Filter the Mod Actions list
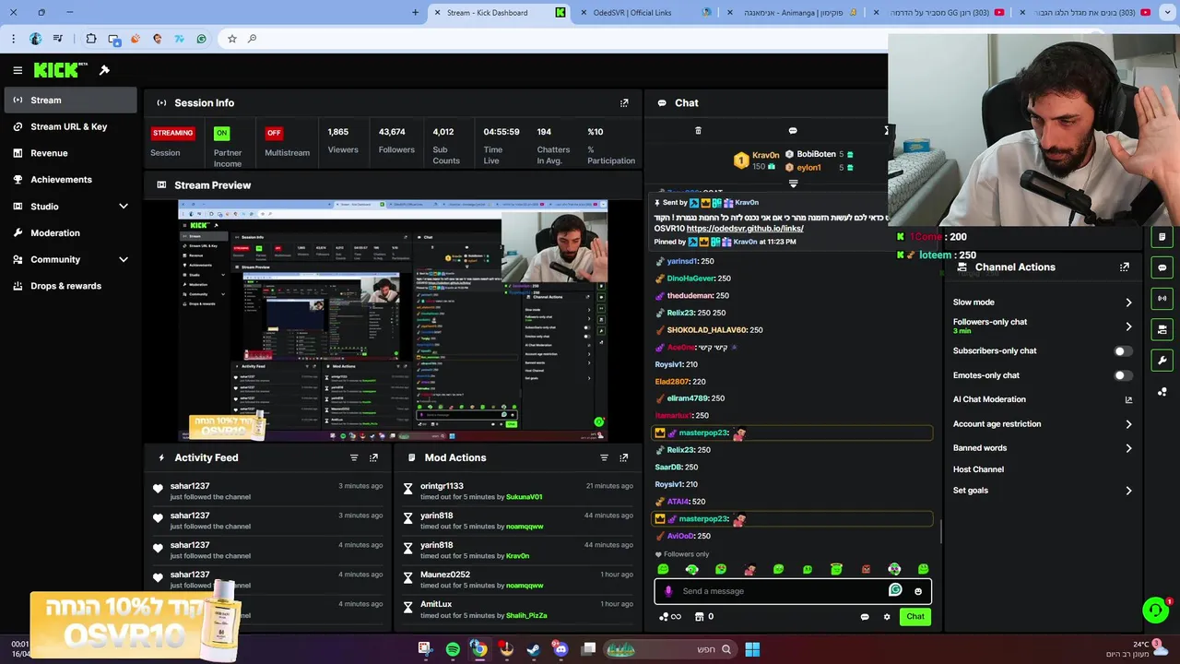 pos(605,457)
